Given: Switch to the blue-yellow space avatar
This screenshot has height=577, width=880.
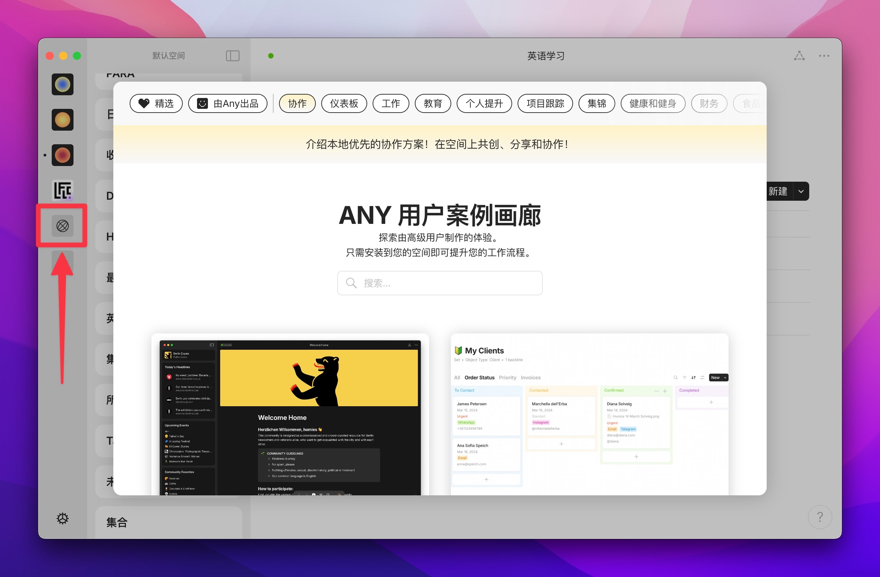Looking at the screenshot, I should pyautogui.click(x=63, y=84).
